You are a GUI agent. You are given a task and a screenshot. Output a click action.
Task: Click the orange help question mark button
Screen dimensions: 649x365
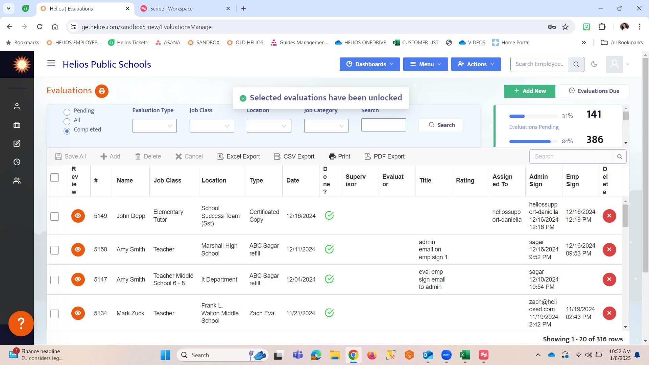[21, 324]
